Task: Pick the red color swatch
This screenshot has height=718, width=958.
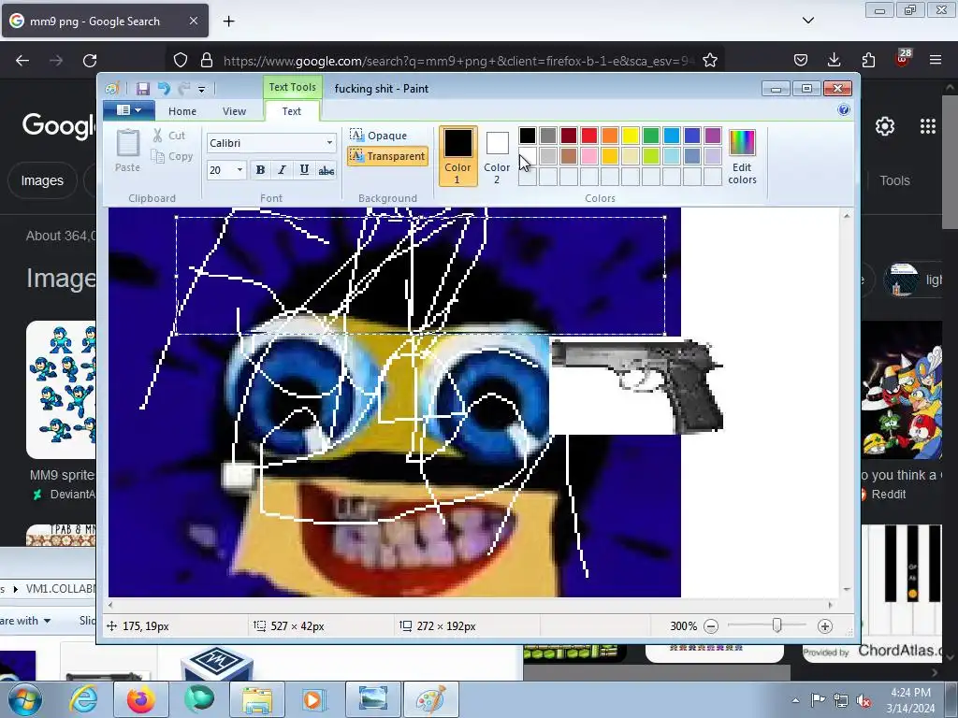Action: coord(589,135)
